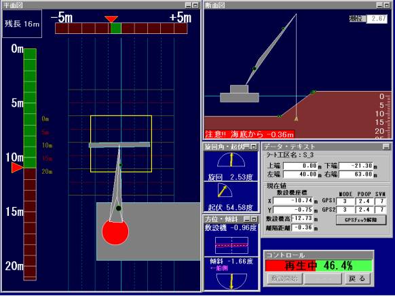
Task: Click the red triangle marker on horizontal offset bar
Action: point(111,19)
